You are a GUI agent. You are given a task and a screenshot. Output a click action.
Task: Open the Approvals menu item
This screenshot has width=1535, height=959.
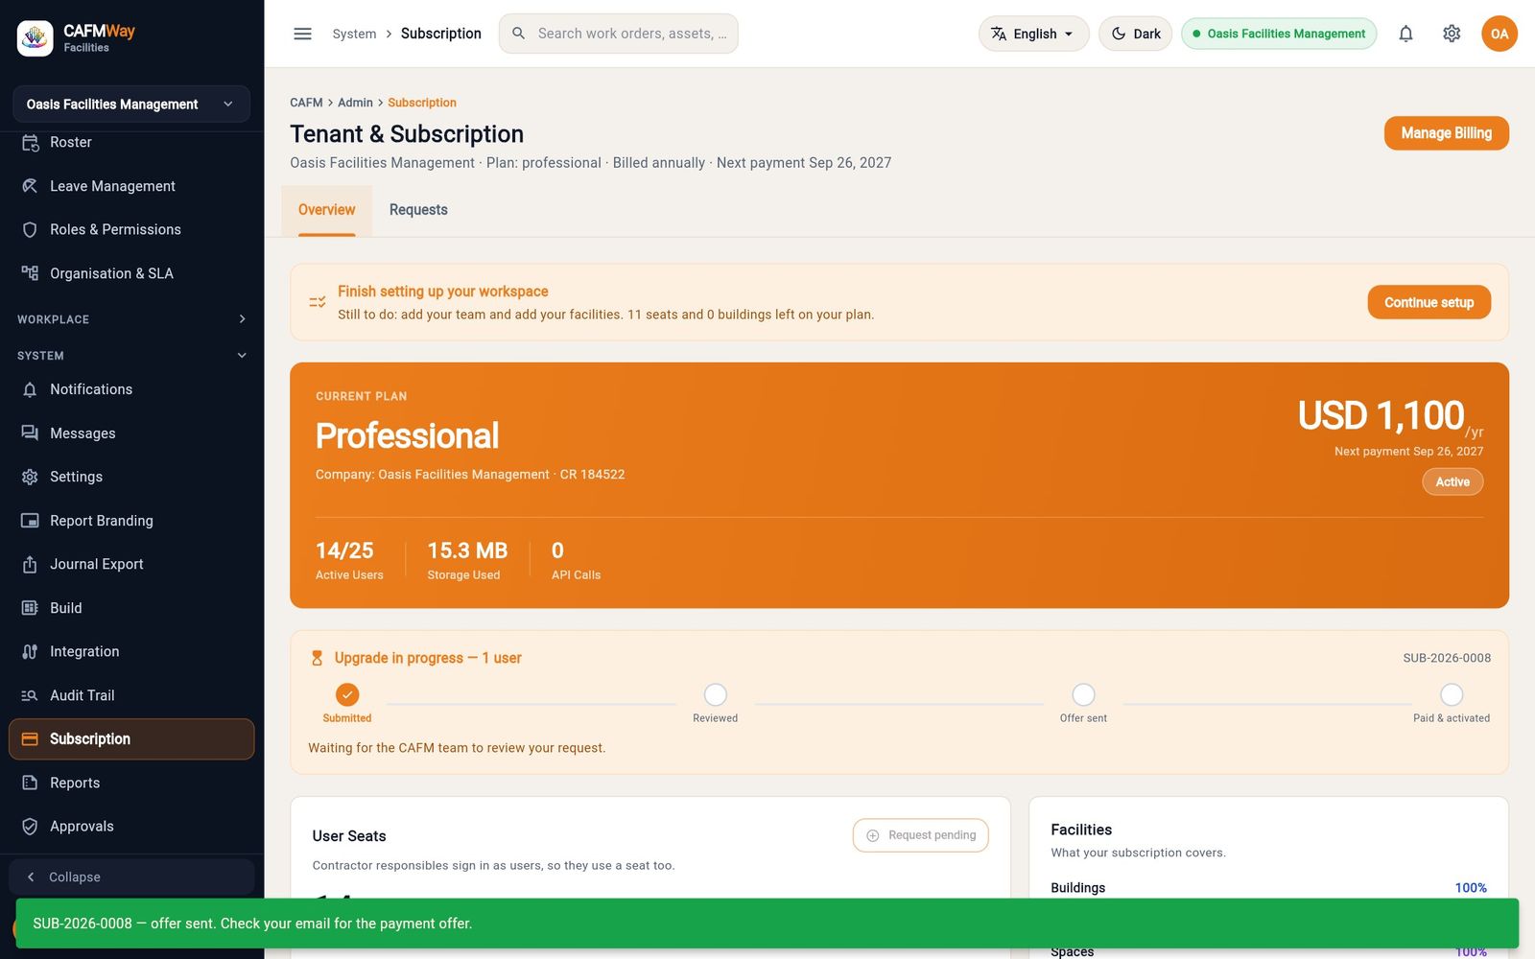click(x=131, y=827)
